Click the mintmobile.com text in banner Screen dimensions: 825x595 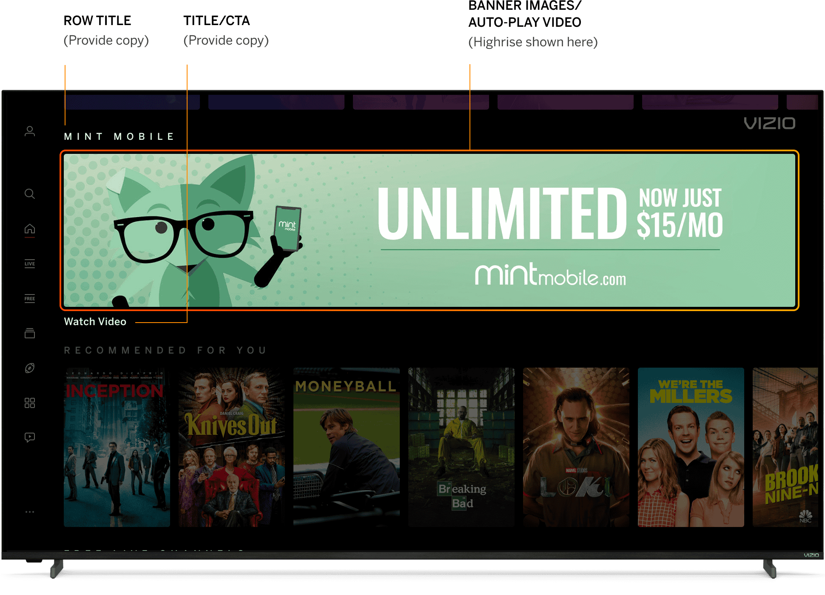[550, 275]
